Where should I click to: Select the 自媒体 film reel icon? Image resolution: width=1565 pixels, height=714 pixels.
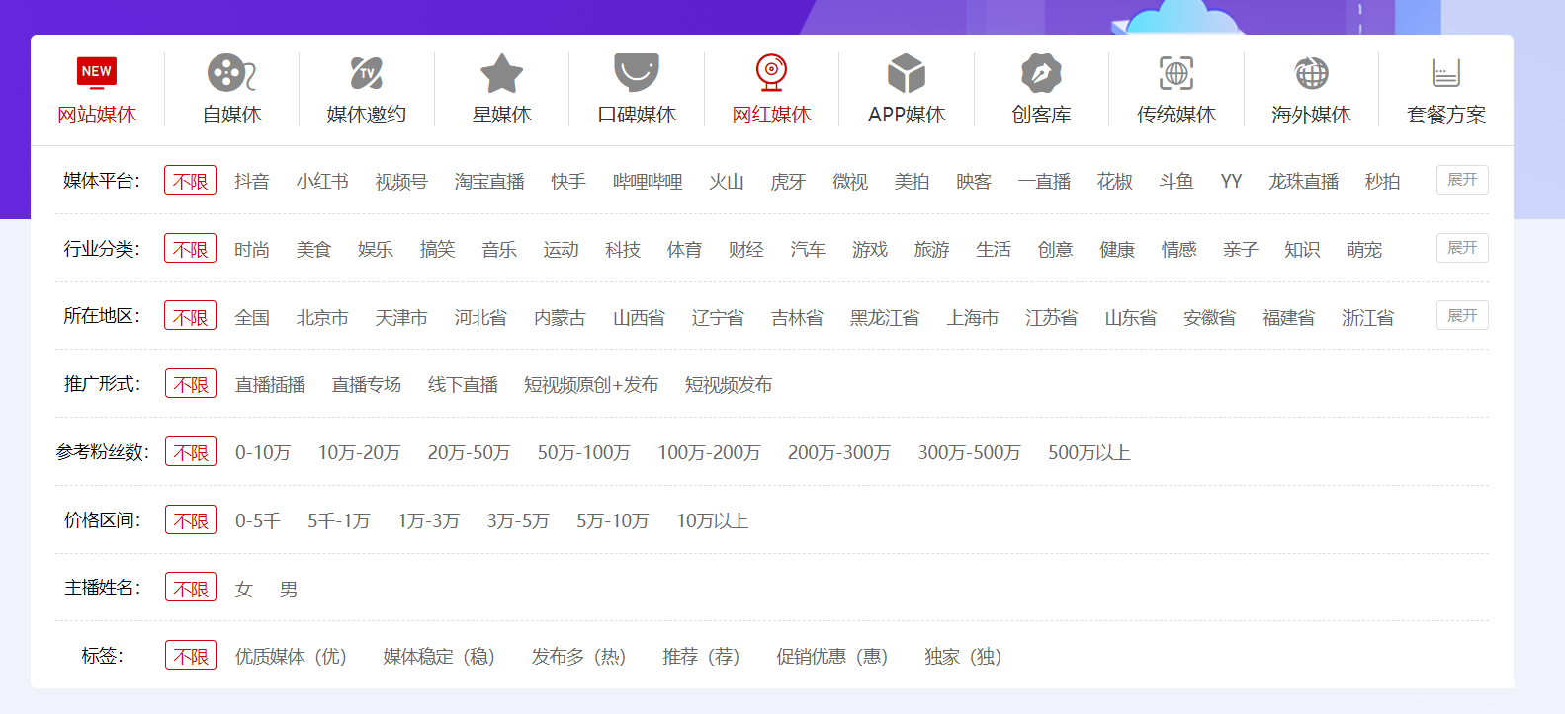pos(231,73)
